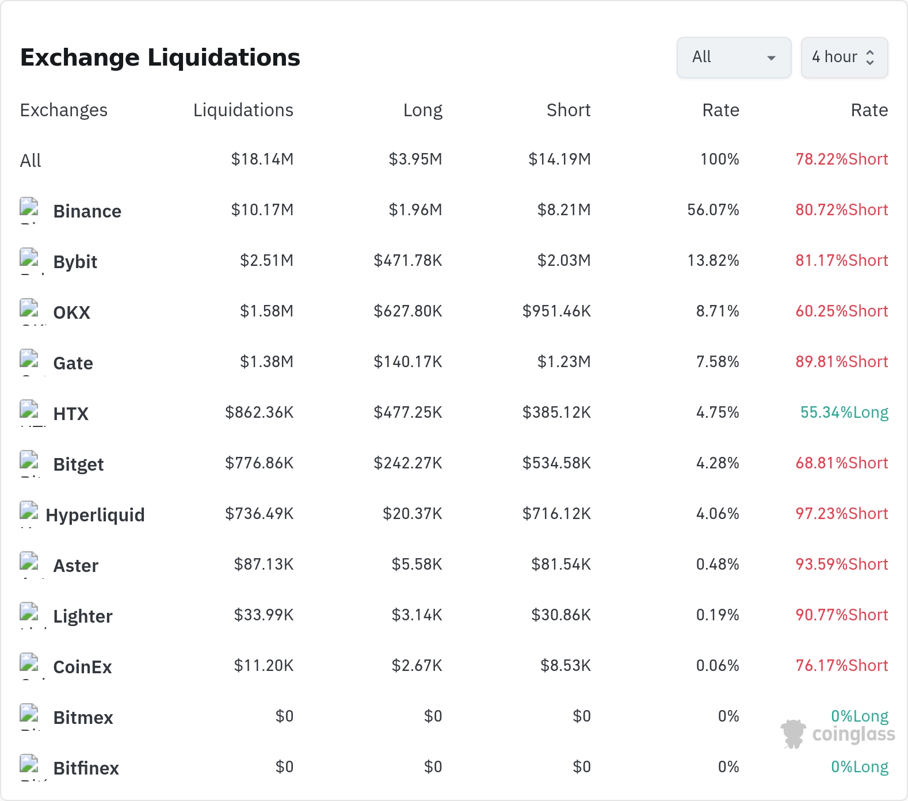Click the Binance exchange name
Viewport: 908px width, 801px height.
click(87, 211)
